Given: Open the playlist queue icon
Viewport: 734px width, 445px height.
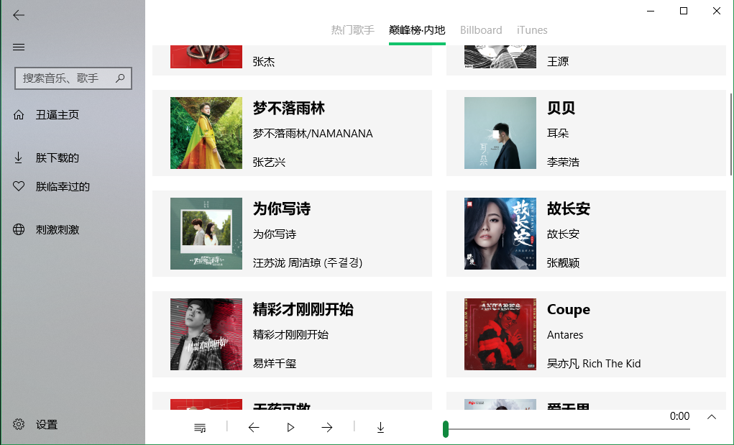Looking at the screenshot, I should point(200,427).
